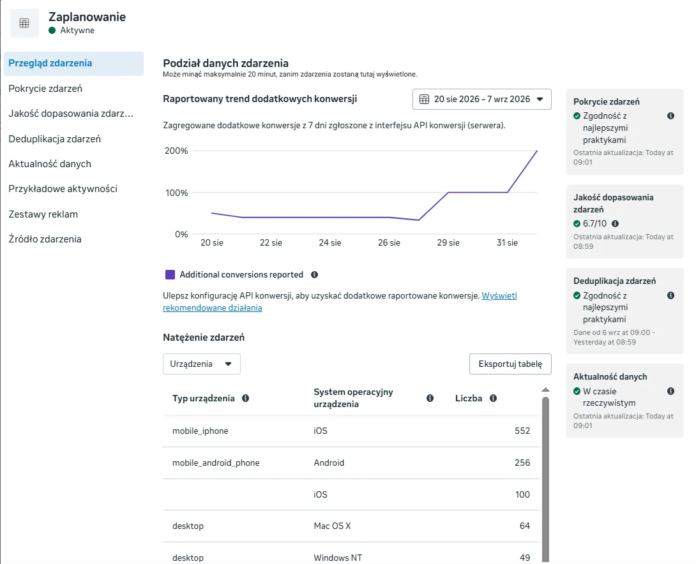Image resolution: width=696 pixels, height=564 pixels.
Task: Open Aktualność danych in the sidebar menu
Action: click(x=50, y=164)
